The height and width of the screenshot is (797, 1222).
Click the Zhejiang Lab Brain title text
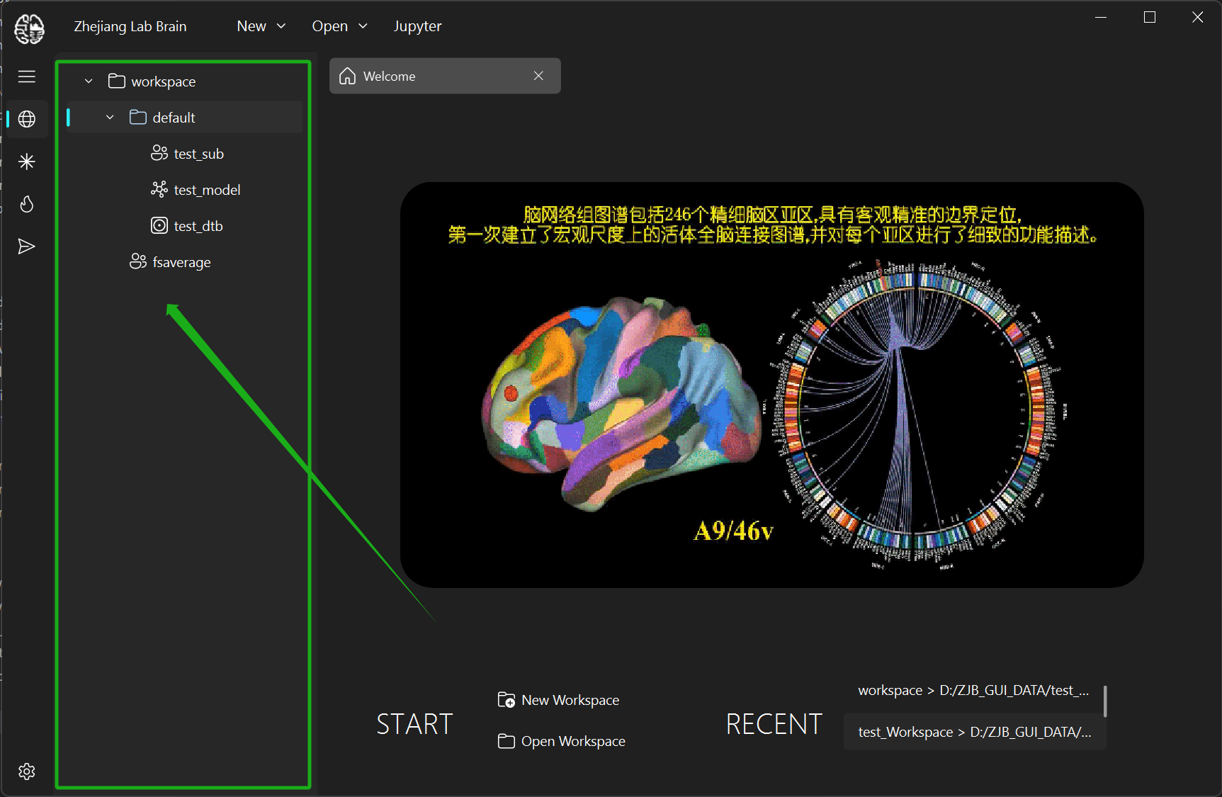pos(130,26)
